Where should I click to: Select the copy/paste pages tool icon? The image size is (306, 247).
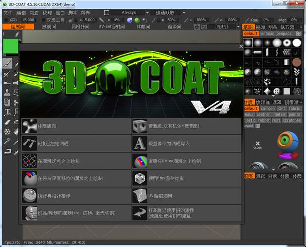(x=7, y=102)
